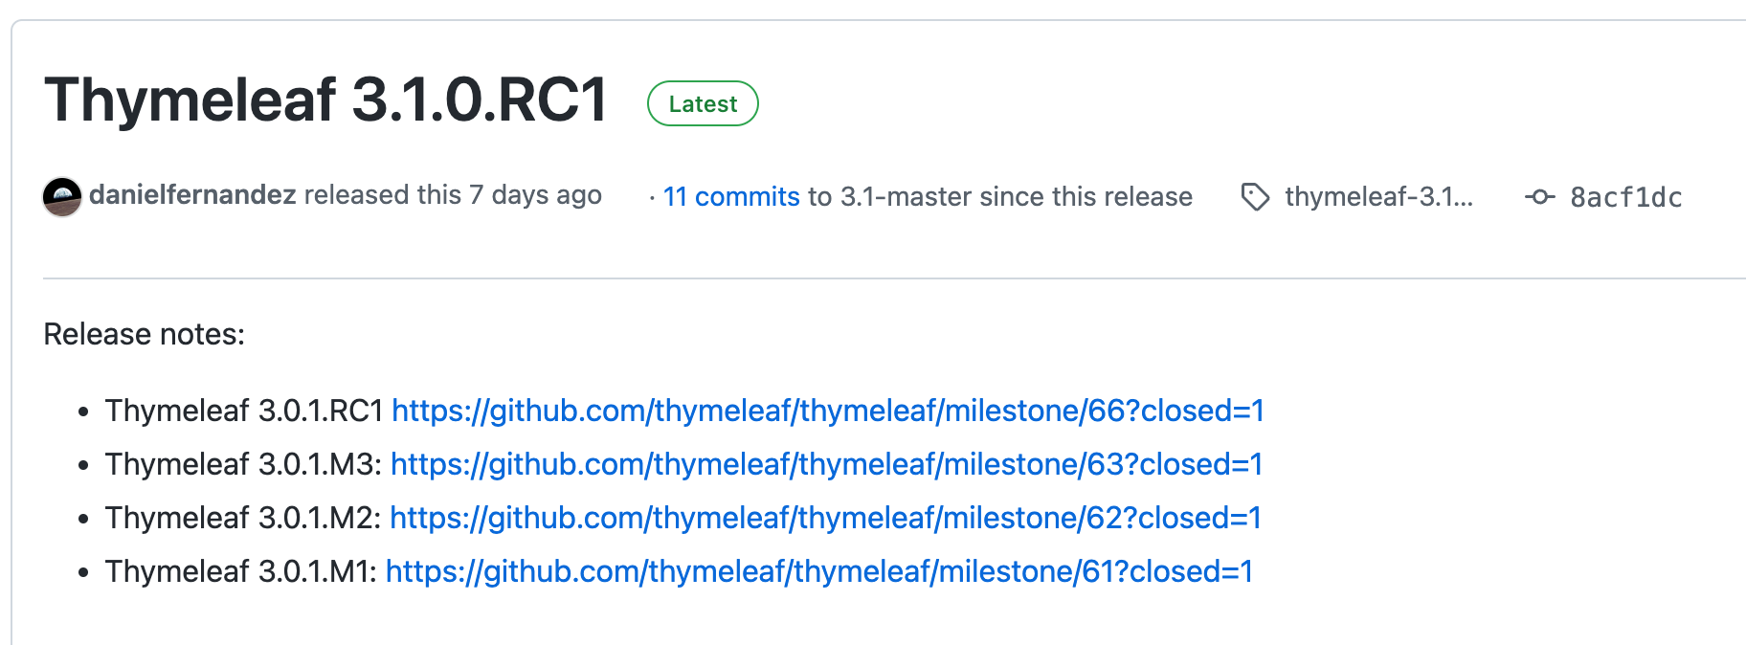
Task: Click the Thymeleaf 3.0.1.M2 bullet text
Action: point(242,518)
